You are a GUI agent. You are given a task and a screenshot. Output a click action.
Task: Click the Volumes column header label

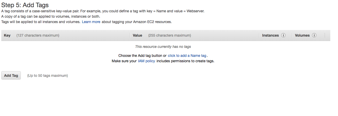coord(302,35)
